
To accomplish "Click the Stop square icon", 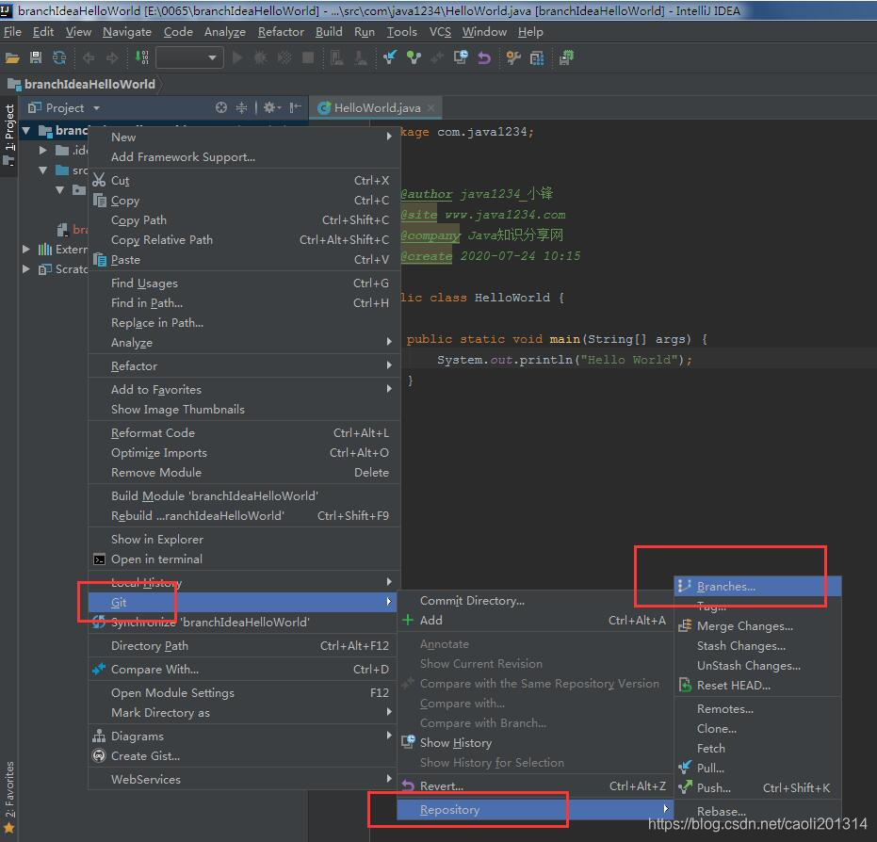I will [308, 57].
